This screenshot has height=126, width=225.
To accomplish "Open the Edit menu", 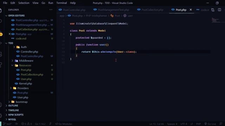I will (x=13, y=3).
